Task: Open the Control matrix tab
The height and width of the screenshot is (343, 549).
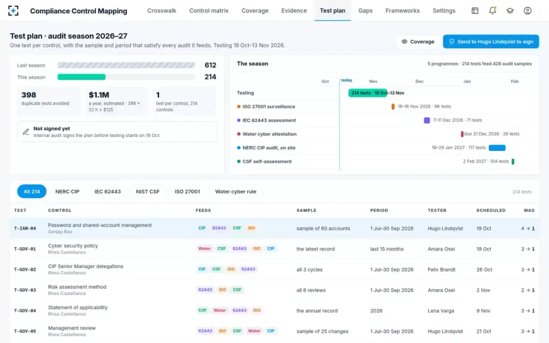Action: [209, 11]
